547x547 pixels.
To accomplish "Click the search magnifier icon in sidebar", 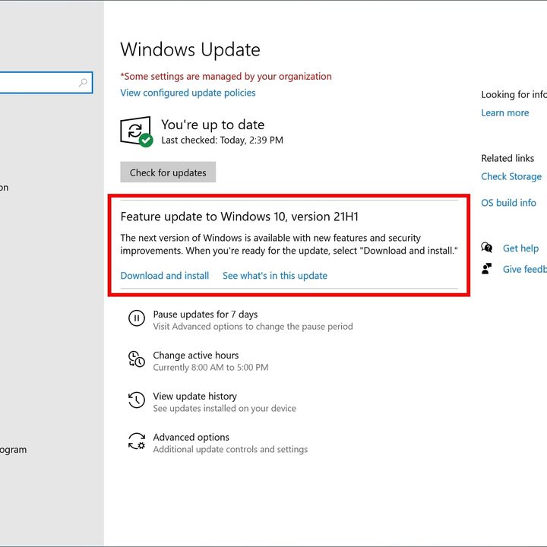I will [83, 83].
